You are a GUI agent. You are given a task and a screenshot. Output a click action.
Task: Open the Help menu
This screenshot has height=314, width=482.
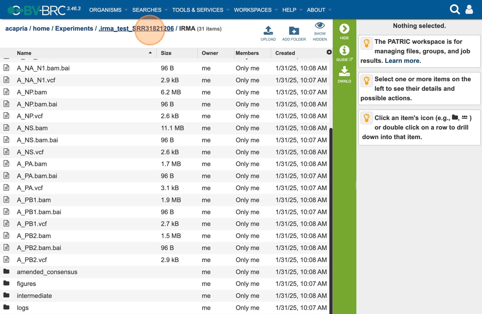coord(289,10)
